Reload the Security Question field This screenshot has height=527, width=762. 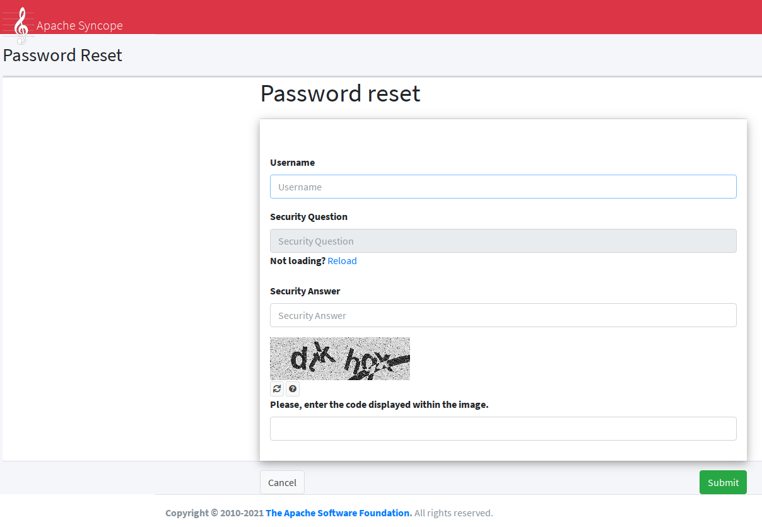[x=342, y=260]
